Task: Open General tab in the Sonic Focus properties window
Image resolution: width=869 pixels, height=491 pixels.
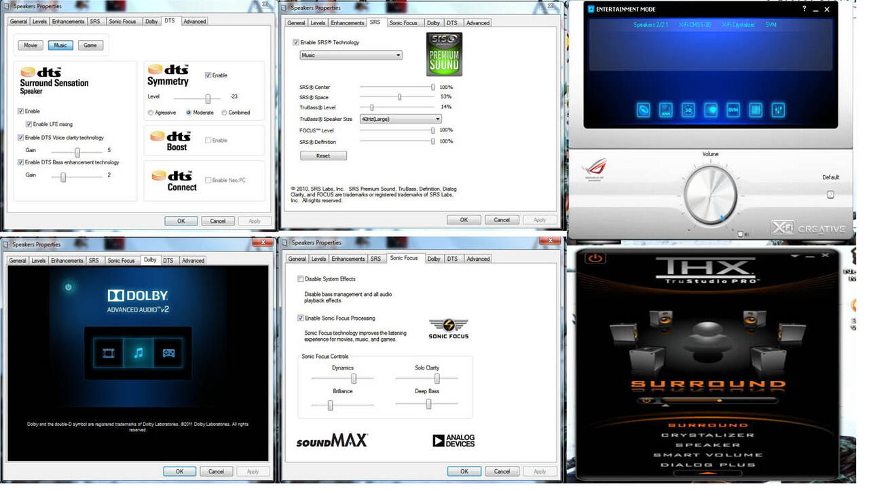Action: click(x=297, y=259)
